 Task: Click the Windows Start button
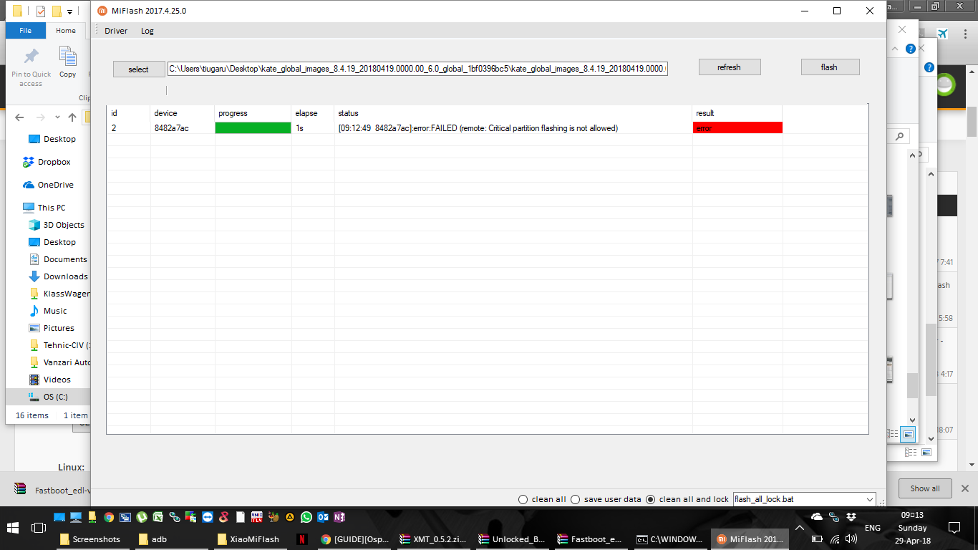pyautogui.click(x=13, y=528)
